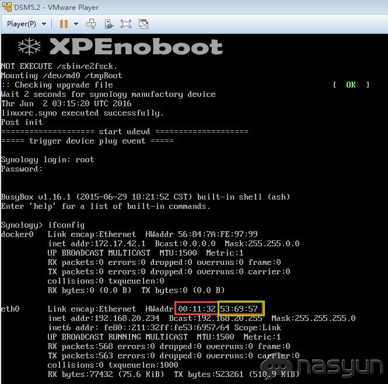Click collisions:0 txqueuelen:1000 line

(x=113, y=365)
